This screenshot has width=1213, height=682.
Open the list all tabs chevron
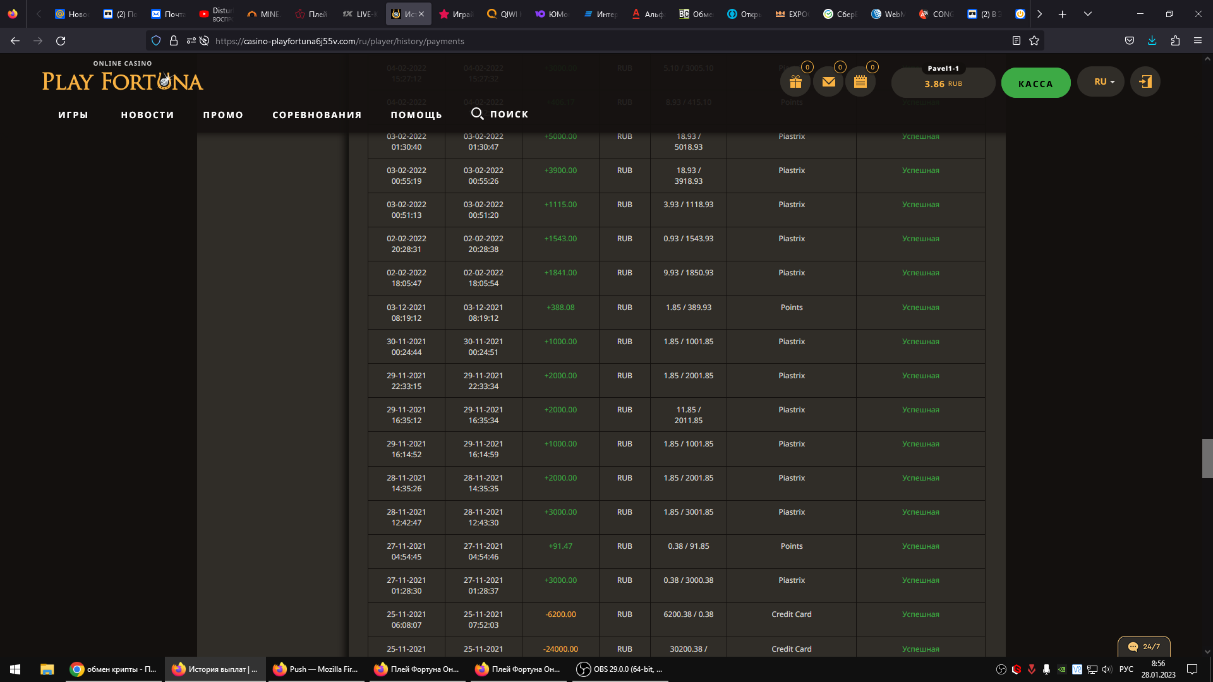coord(1088,14)
